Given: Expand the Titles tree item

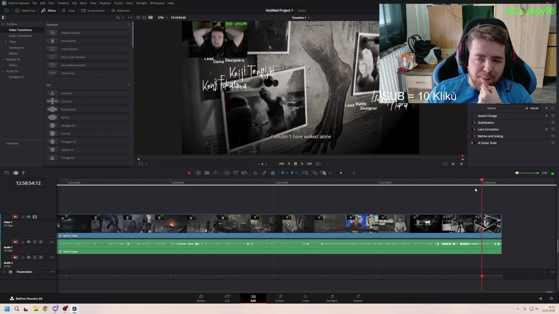Looking at the screenshot, I should 6,42.
